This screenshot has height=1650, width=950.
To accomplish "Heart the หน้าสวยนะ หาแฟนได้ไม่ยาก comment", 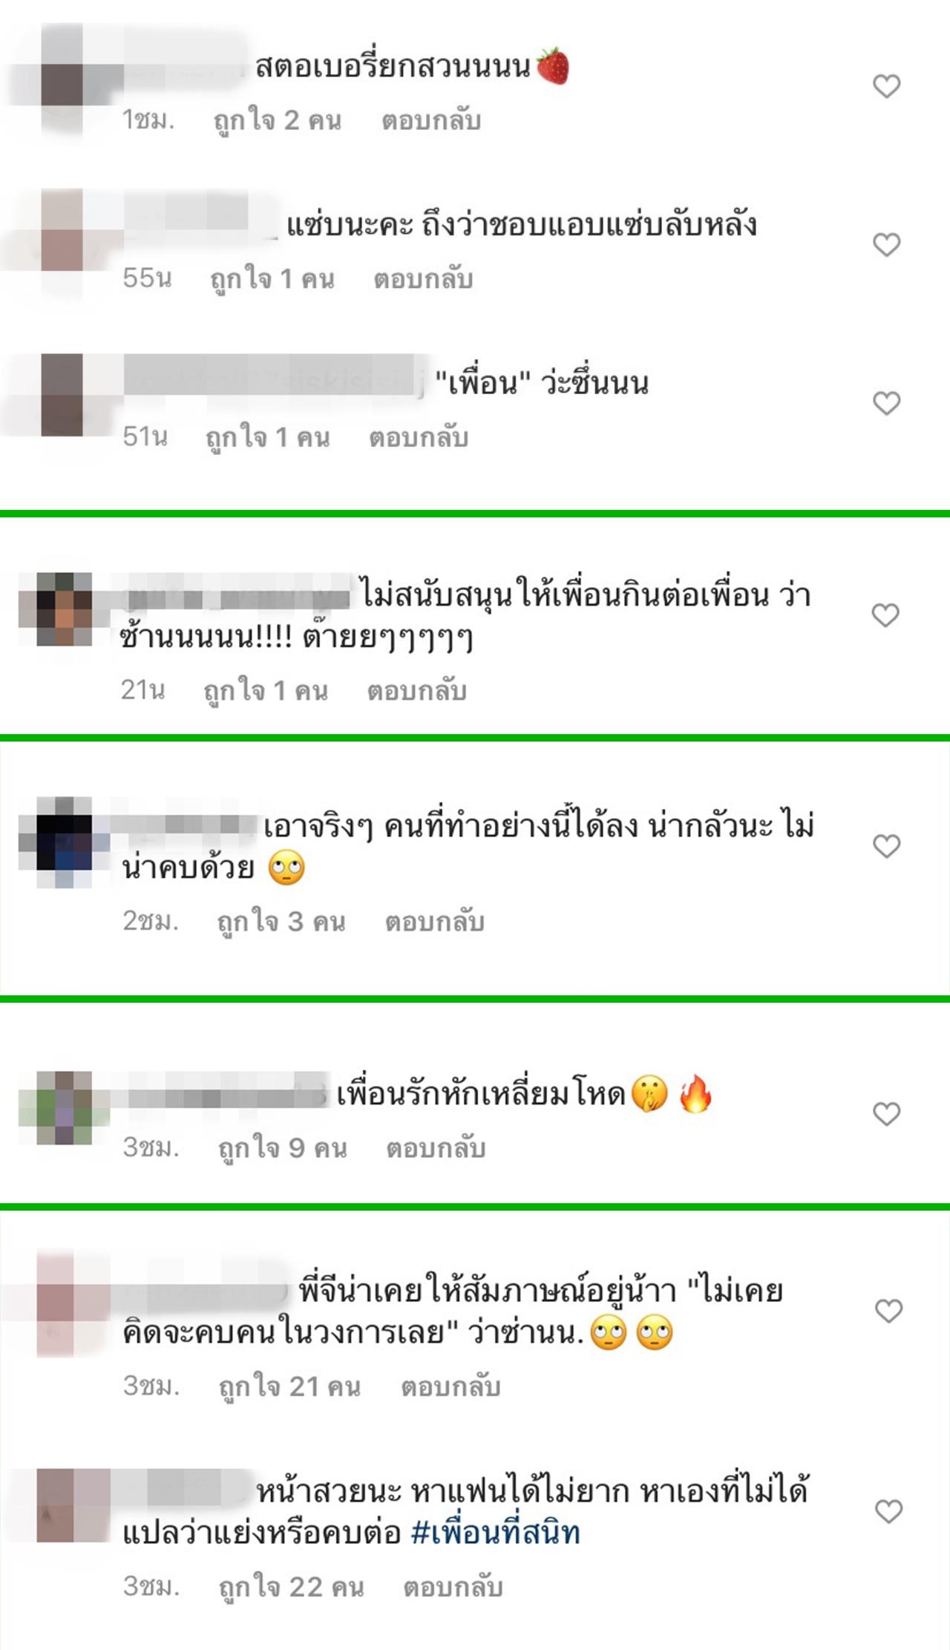I will (888, 1511).
